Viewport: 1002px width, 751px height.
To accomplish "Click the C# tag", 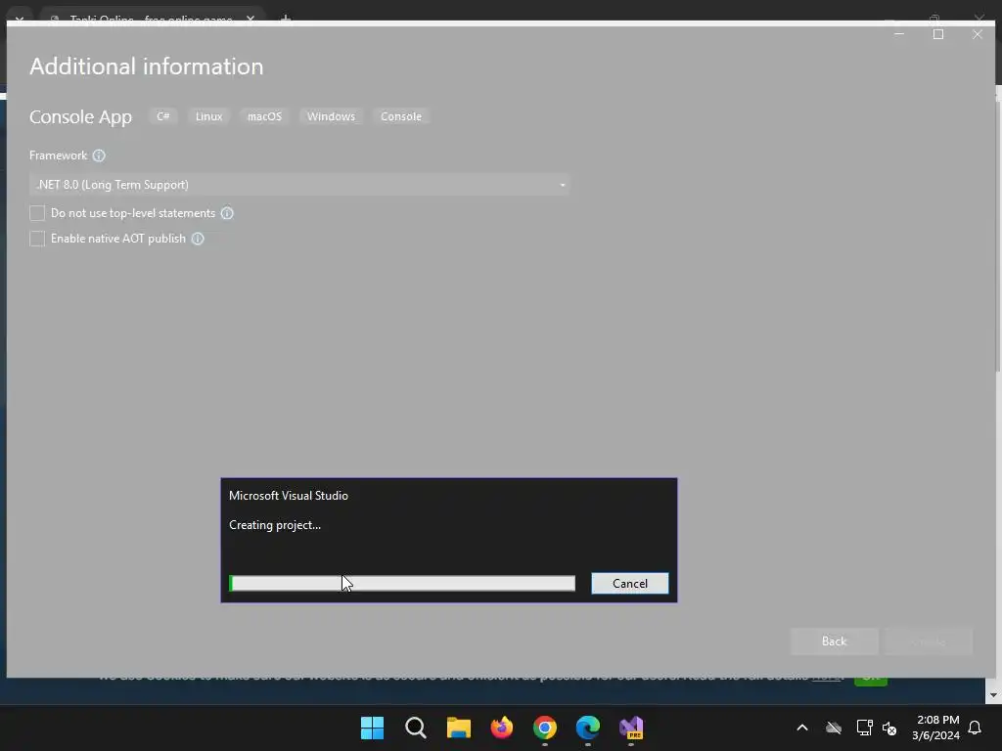I will click(x=163, y=116).
